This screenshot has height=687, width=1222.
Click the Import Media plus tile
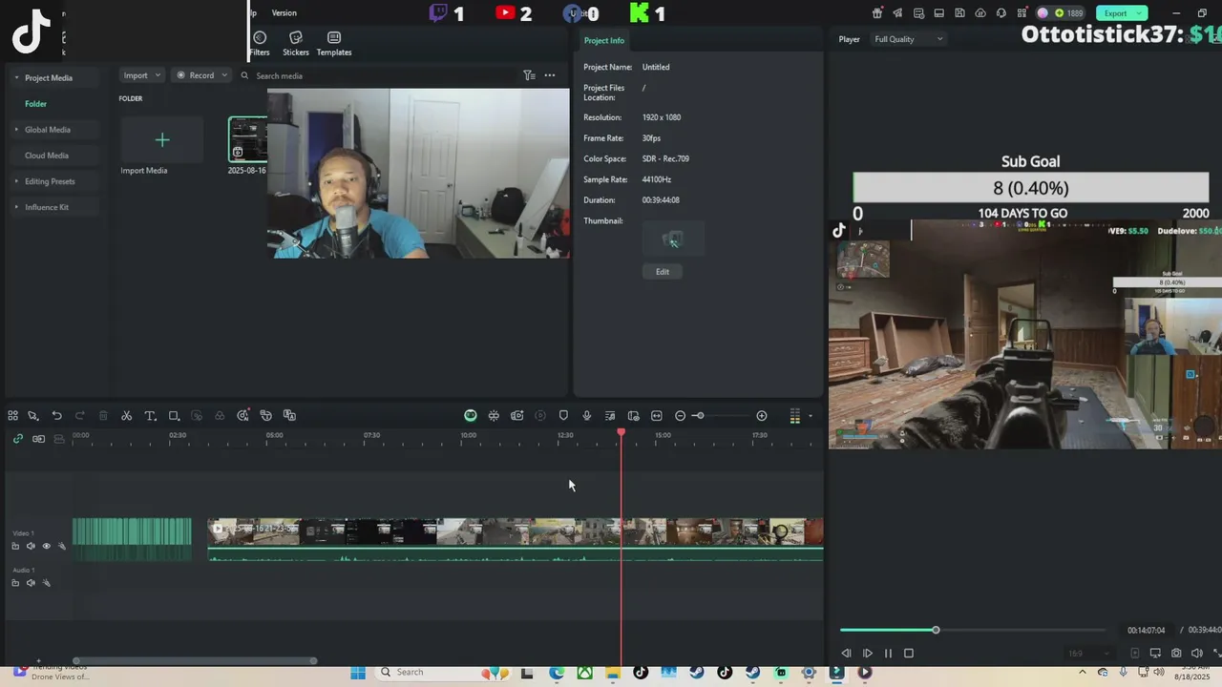[x=162, y=140]
